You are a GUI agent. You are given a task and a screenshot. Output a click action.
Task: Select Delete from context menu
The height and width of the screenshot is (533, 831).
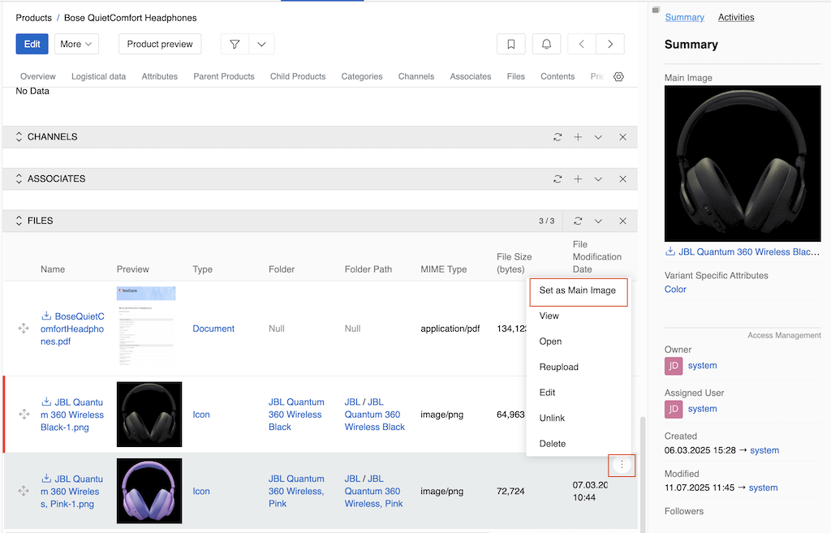tap(578, 443)
